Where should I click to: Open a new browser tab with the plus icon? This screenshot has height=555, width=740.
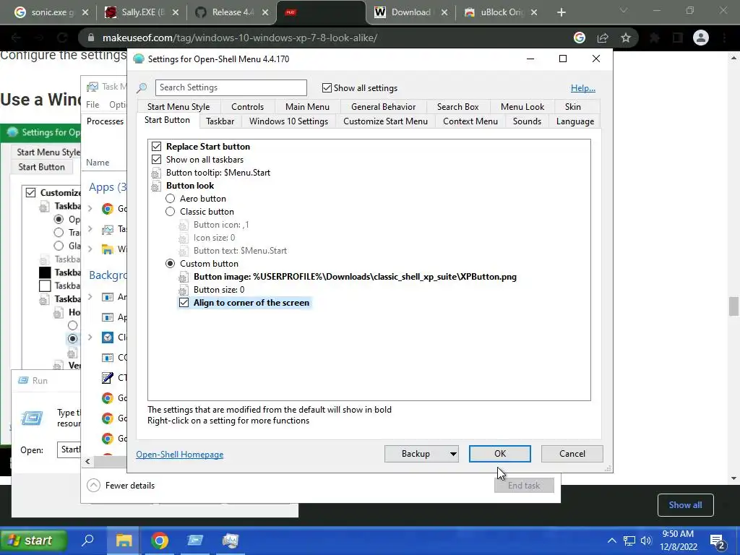pyautogui.click(x=561, y=12)
